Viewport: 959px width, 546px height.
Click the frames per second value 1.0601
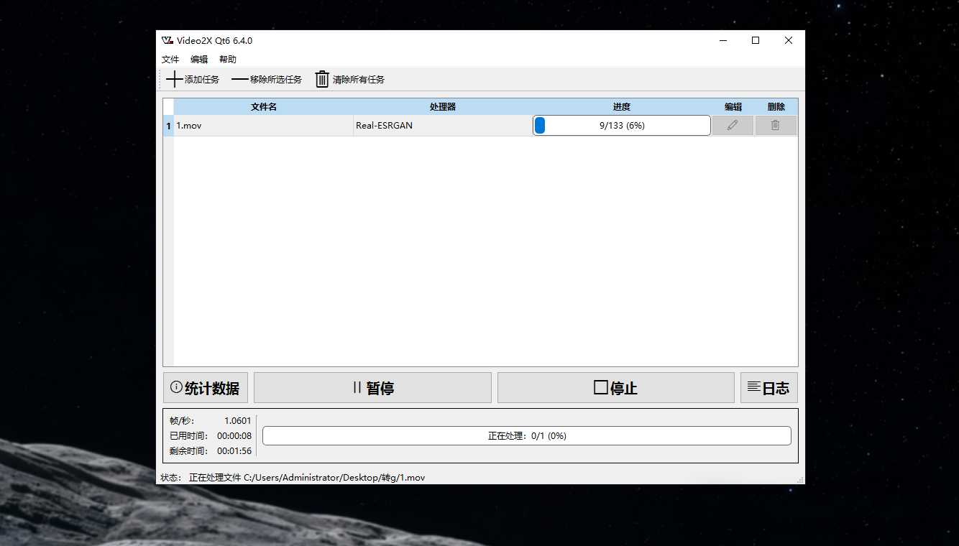click(x=238, y=421)
